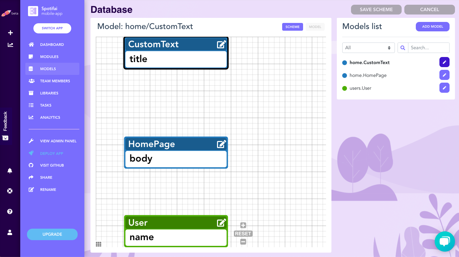Switch to the Model view
The image size is (459, 257).
pos(315,27)
